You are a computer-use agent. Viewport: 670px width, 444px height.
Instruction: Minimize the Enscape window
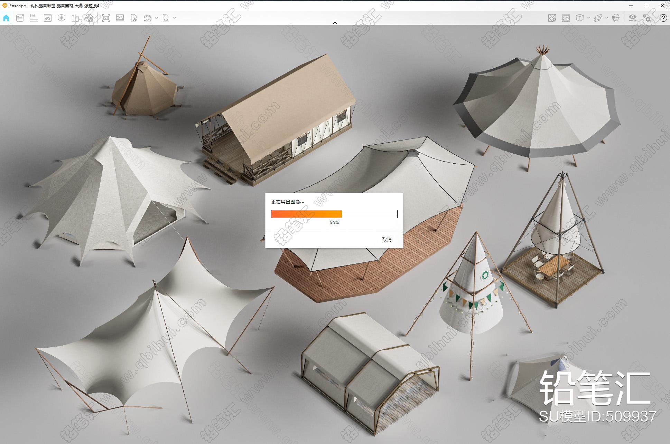631,6
